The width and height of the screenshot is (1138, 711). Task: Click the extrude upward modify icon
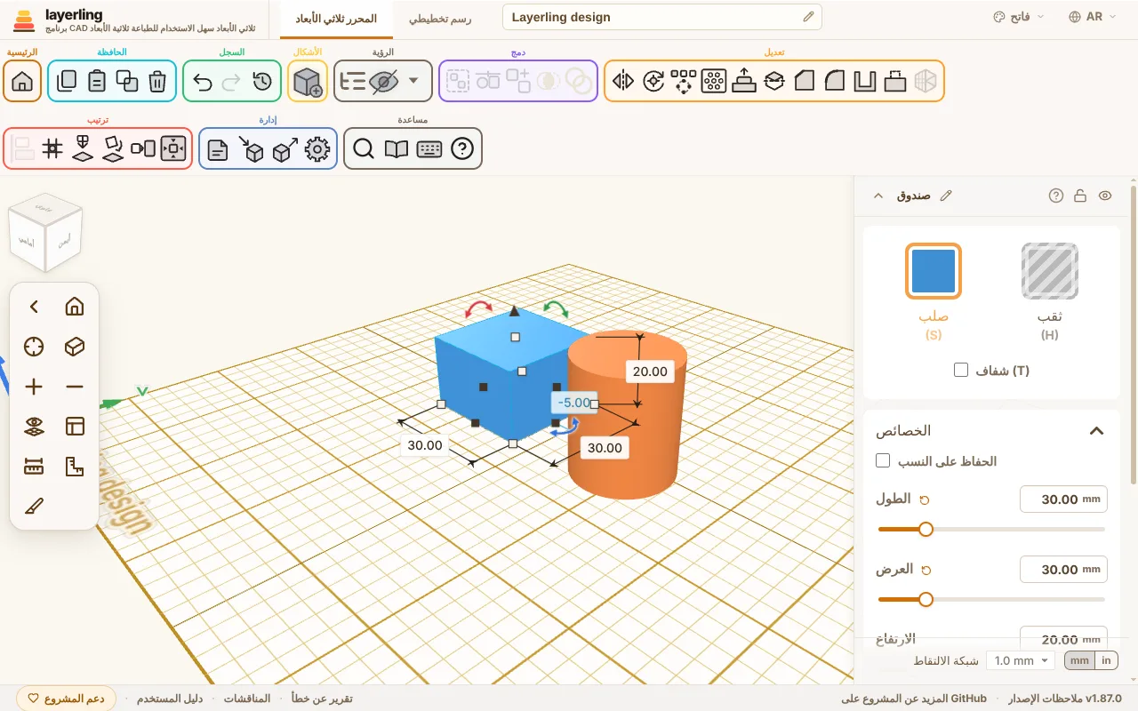tap(744, 82)
